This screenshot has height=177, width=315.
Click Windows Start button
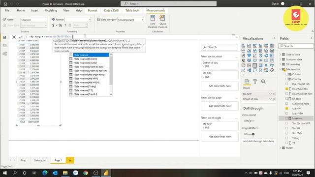(x=4, y=173)
